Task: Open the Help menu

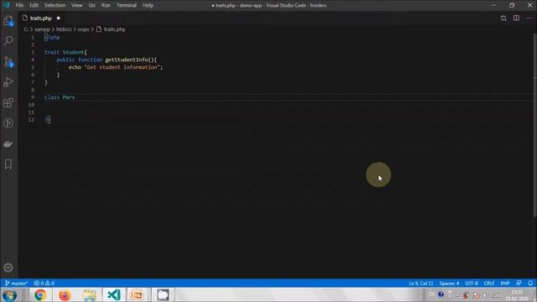Action: click(x=148, y=5)
